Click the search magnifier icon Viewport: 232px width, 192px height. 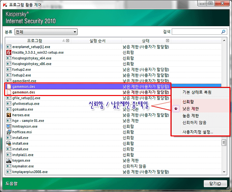tap(223, 32)
